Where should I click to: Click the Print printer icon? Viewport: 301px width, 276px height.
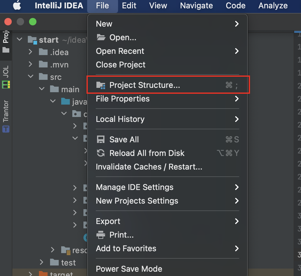pos(100,235)
